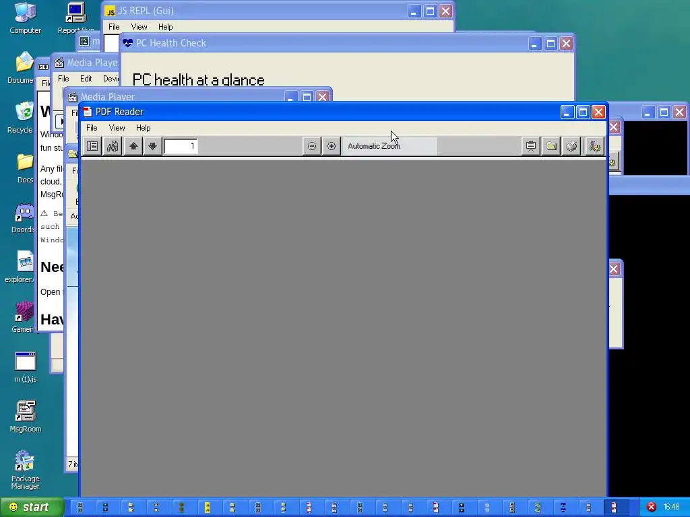
Task: Click the 16:48 taskbar clock
Action: pos(671,507)
